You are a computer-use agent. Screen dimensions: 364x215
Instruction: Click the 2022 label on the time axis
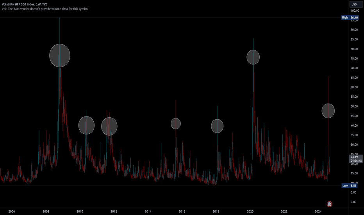284,211
